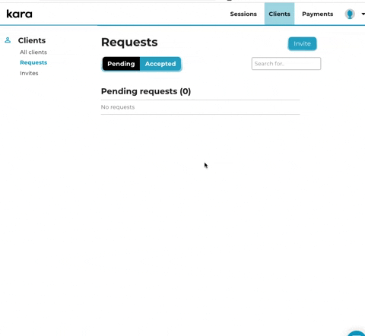Viewport: 365px width, 336px height.
Task: Click the Clients sidebar heading
Action: (x=32, y=40)
